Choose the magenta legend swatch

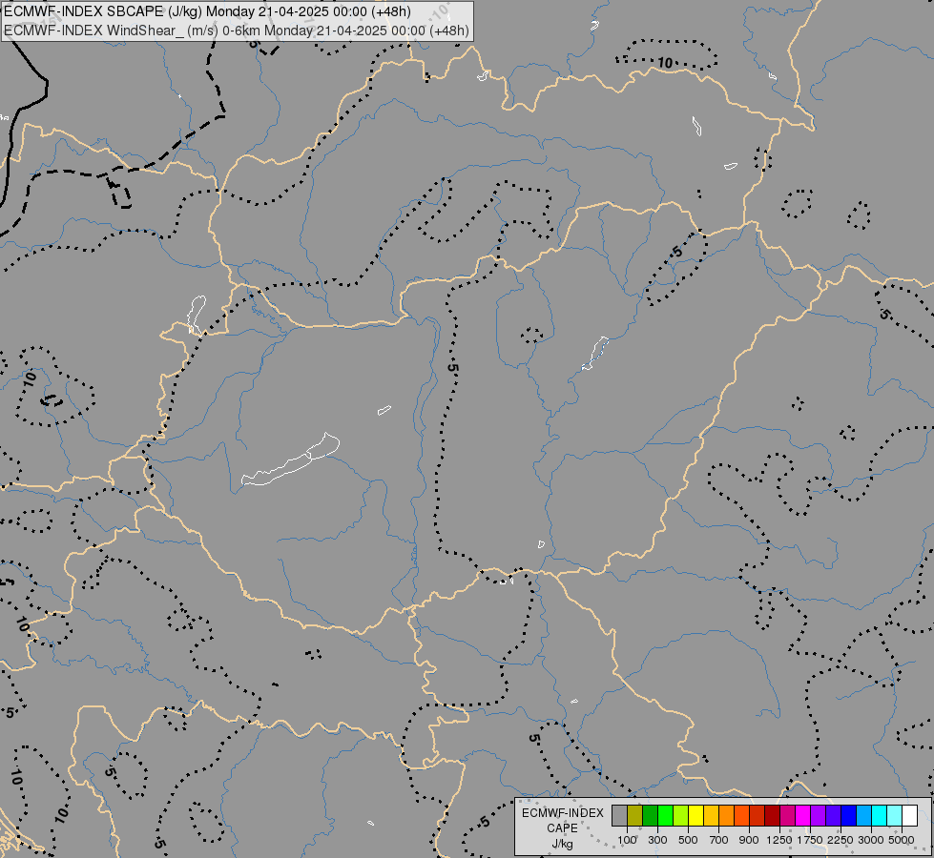point(803,816)
